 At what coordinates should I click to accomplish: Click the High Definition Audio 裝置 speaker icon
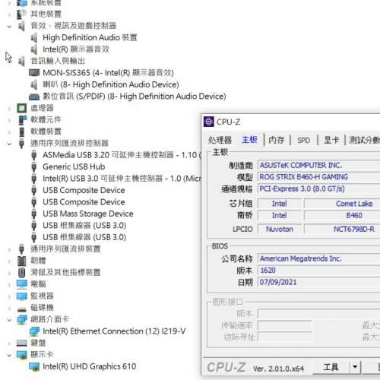click(x=34, y=38)
